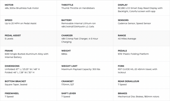Screen dimensions: 170x101
Task: Click the BC280 LCD Smart display description
Action: tap(140, 10)
